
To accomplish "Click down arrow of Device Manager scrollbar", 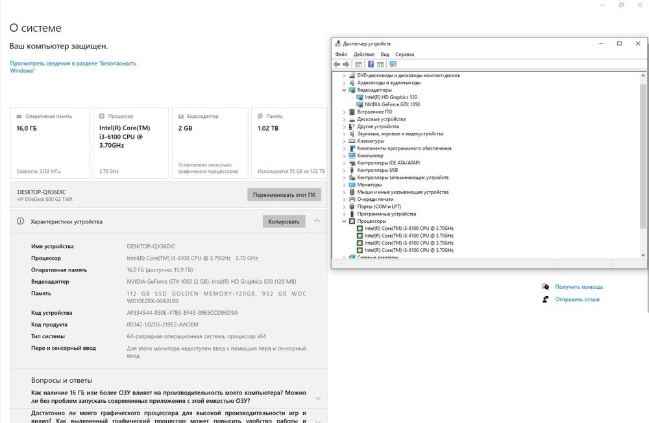I will [x=643, y=255].
